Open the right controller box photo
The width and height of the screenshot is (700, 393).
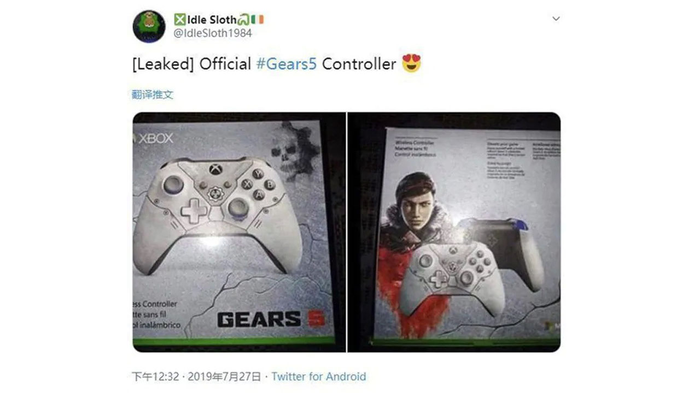point(454,232)
